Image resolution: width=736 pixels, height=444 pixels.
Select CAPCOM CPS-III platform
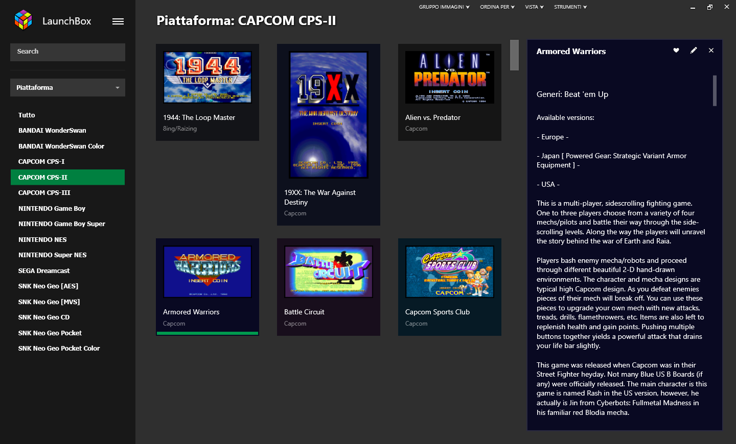67,193
